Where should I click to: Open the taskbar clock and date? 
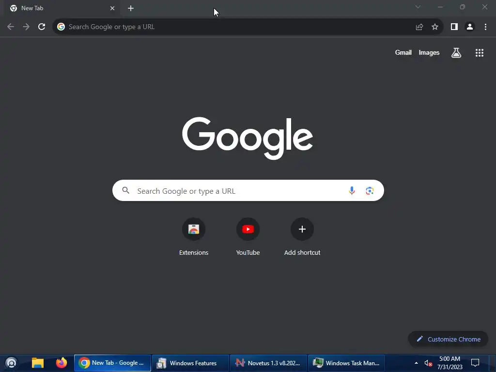pyautogui.click(x=449, y=363)
